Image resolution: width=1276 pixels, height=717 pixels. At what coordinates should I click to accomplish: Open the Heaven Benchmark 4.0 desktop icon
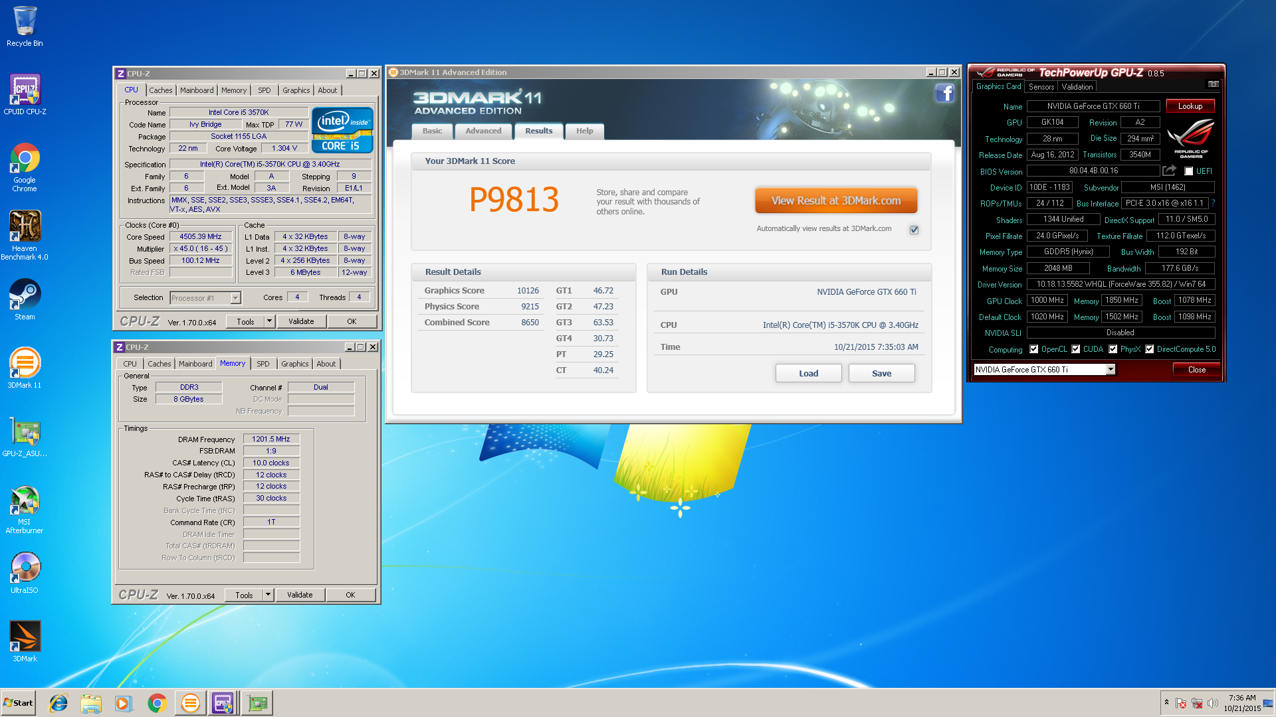(x=25, y=236)
